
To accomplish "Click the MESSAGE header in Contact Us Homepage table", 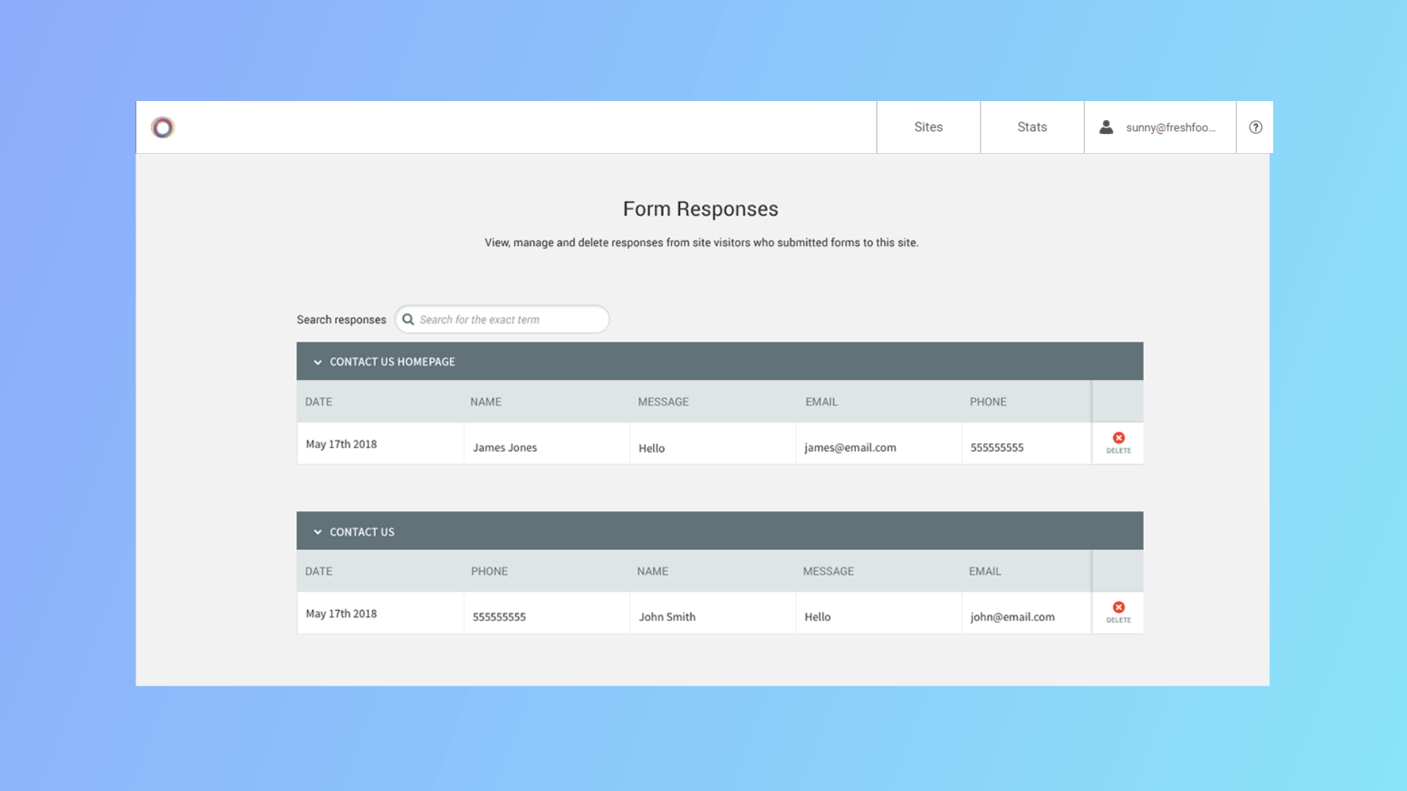I will [663, 402].
